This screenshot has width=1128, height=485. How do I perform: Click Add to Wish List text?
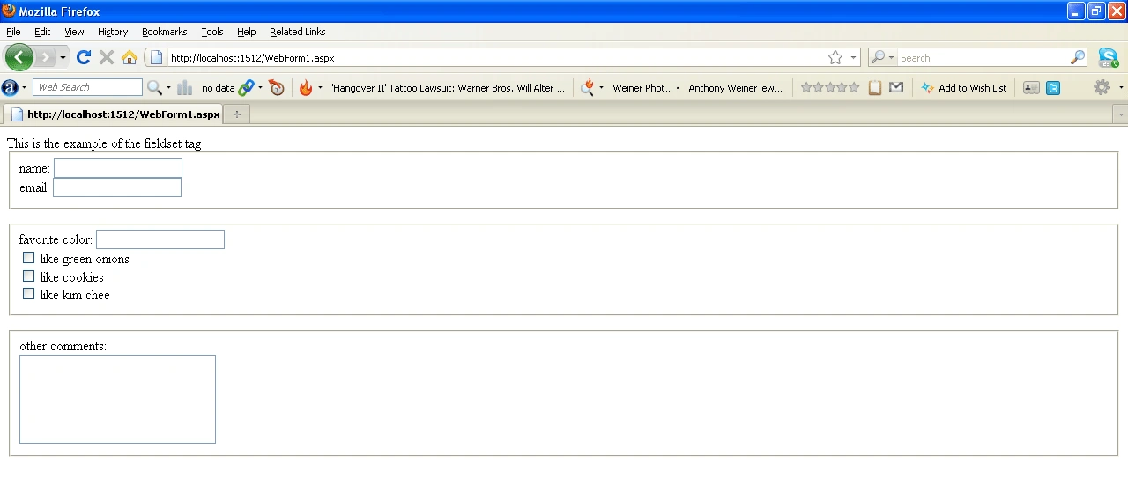[972, 88]
